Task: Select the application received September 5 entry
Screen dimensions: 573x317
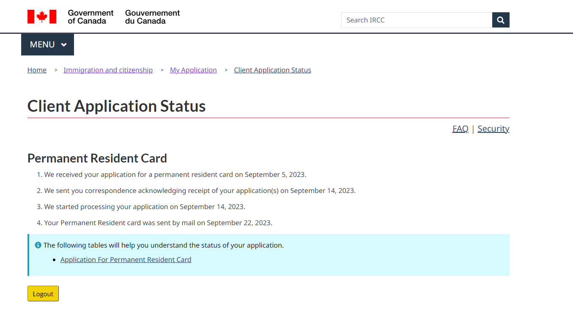Action: coord(175,174)
